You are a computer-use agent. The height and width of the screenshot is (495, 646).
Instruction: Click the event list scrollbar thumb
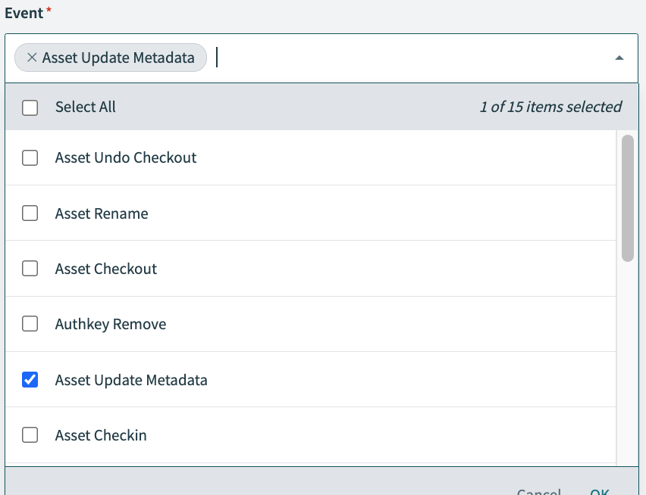coord(628,198)
